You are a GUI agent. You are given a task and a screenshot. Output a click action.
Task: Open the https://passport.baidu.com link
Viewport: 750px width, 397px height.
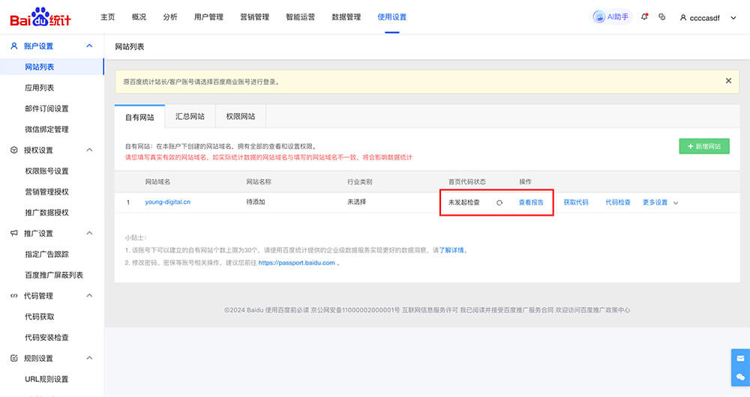(296, 263)
